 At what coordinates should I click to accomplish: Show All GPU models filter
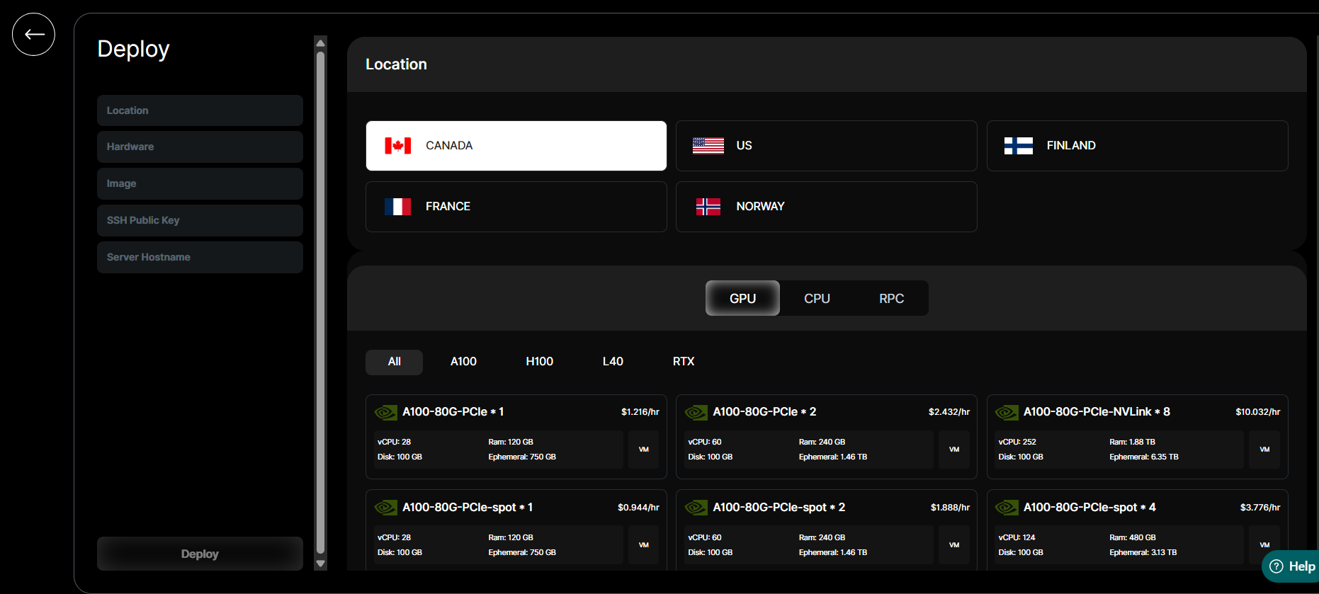pyautogui.click(x=394, y=362)
